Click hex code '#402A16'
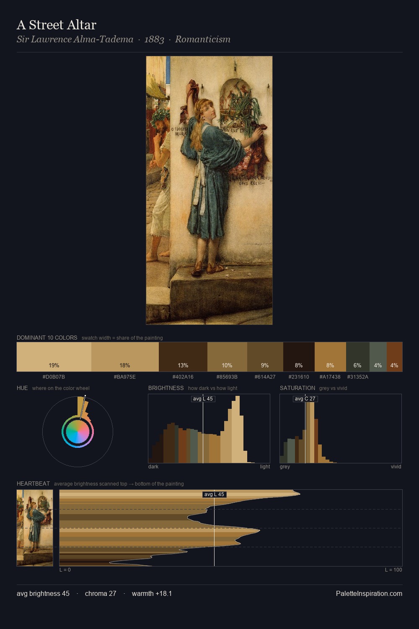The height and width of the screenshot is (629, 419). pos(183,377)
